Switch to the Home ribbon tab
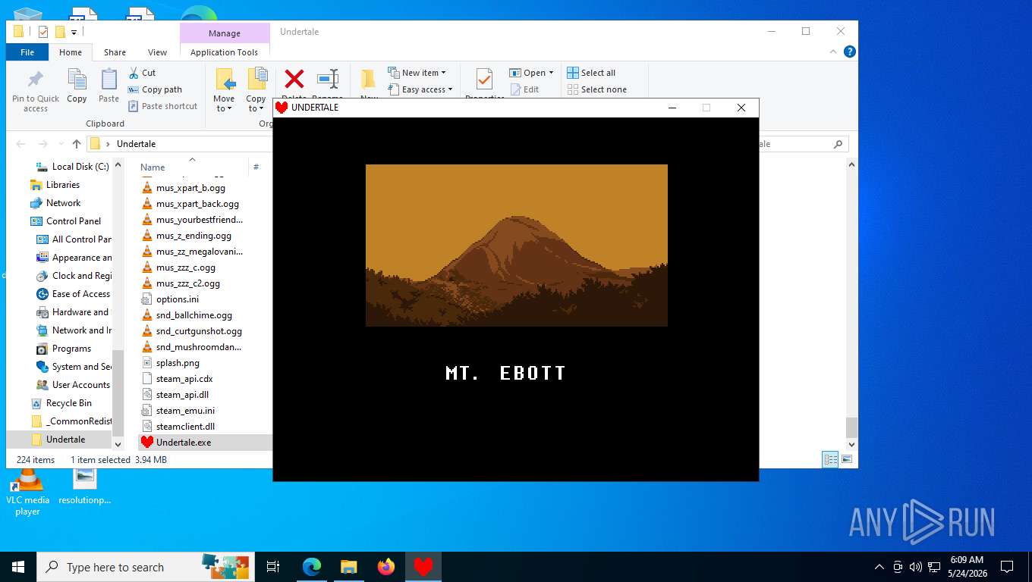1032x582 pixels. [71, 52]
